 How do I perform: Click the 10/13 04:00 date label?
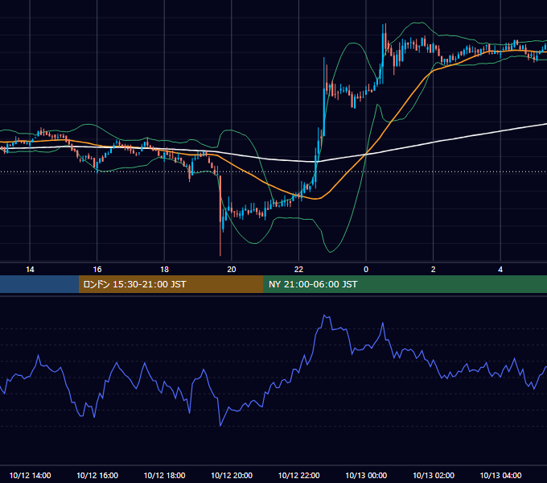coord(500,475)
